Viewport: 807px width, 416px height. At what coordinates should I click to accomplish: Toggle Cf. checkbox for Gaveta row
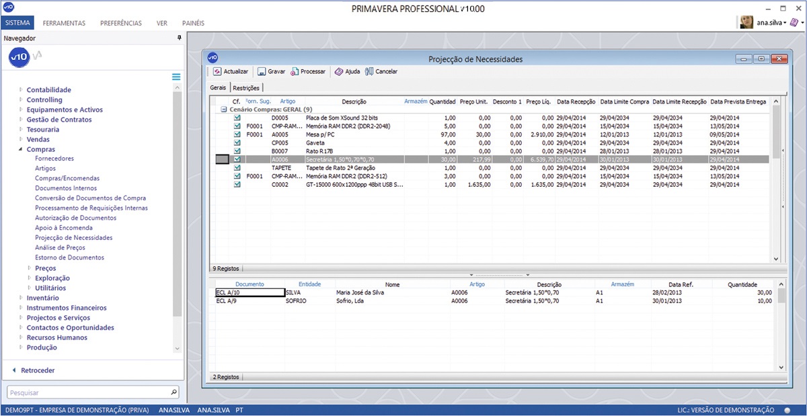coord(237,142)
